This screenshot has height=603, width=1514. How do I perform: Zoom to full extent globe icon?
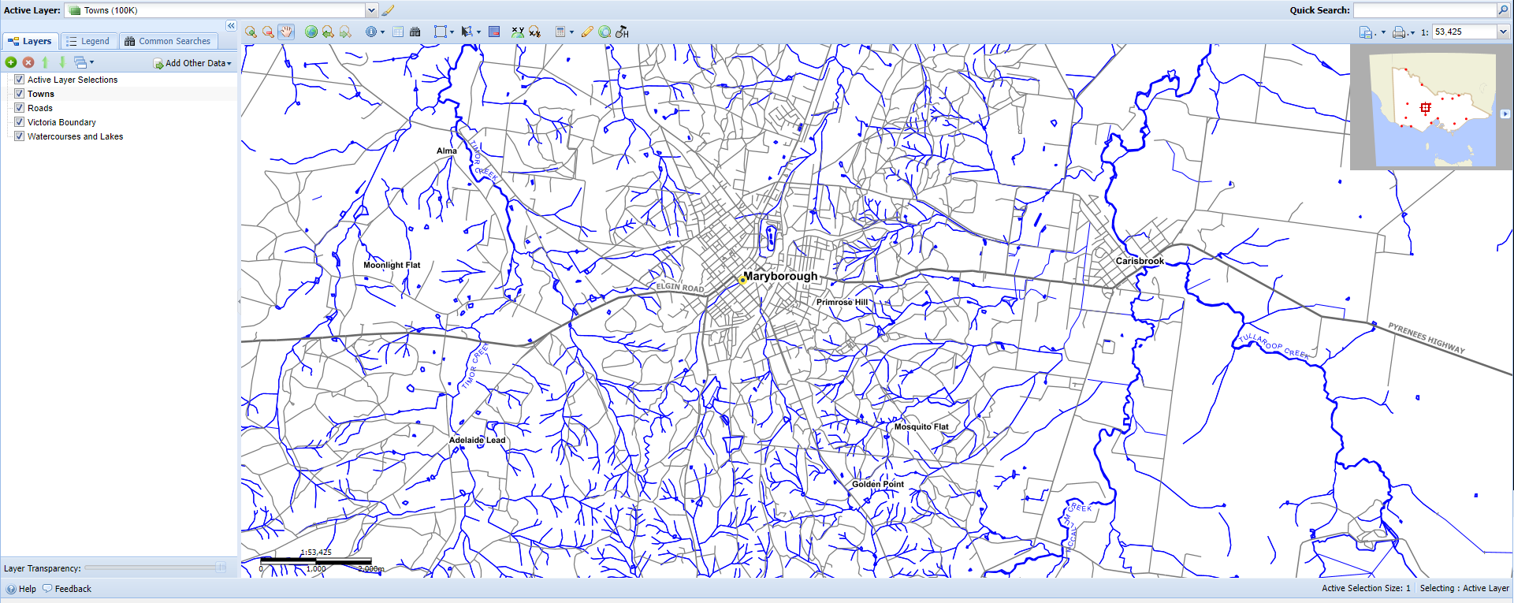coord(311,32)
